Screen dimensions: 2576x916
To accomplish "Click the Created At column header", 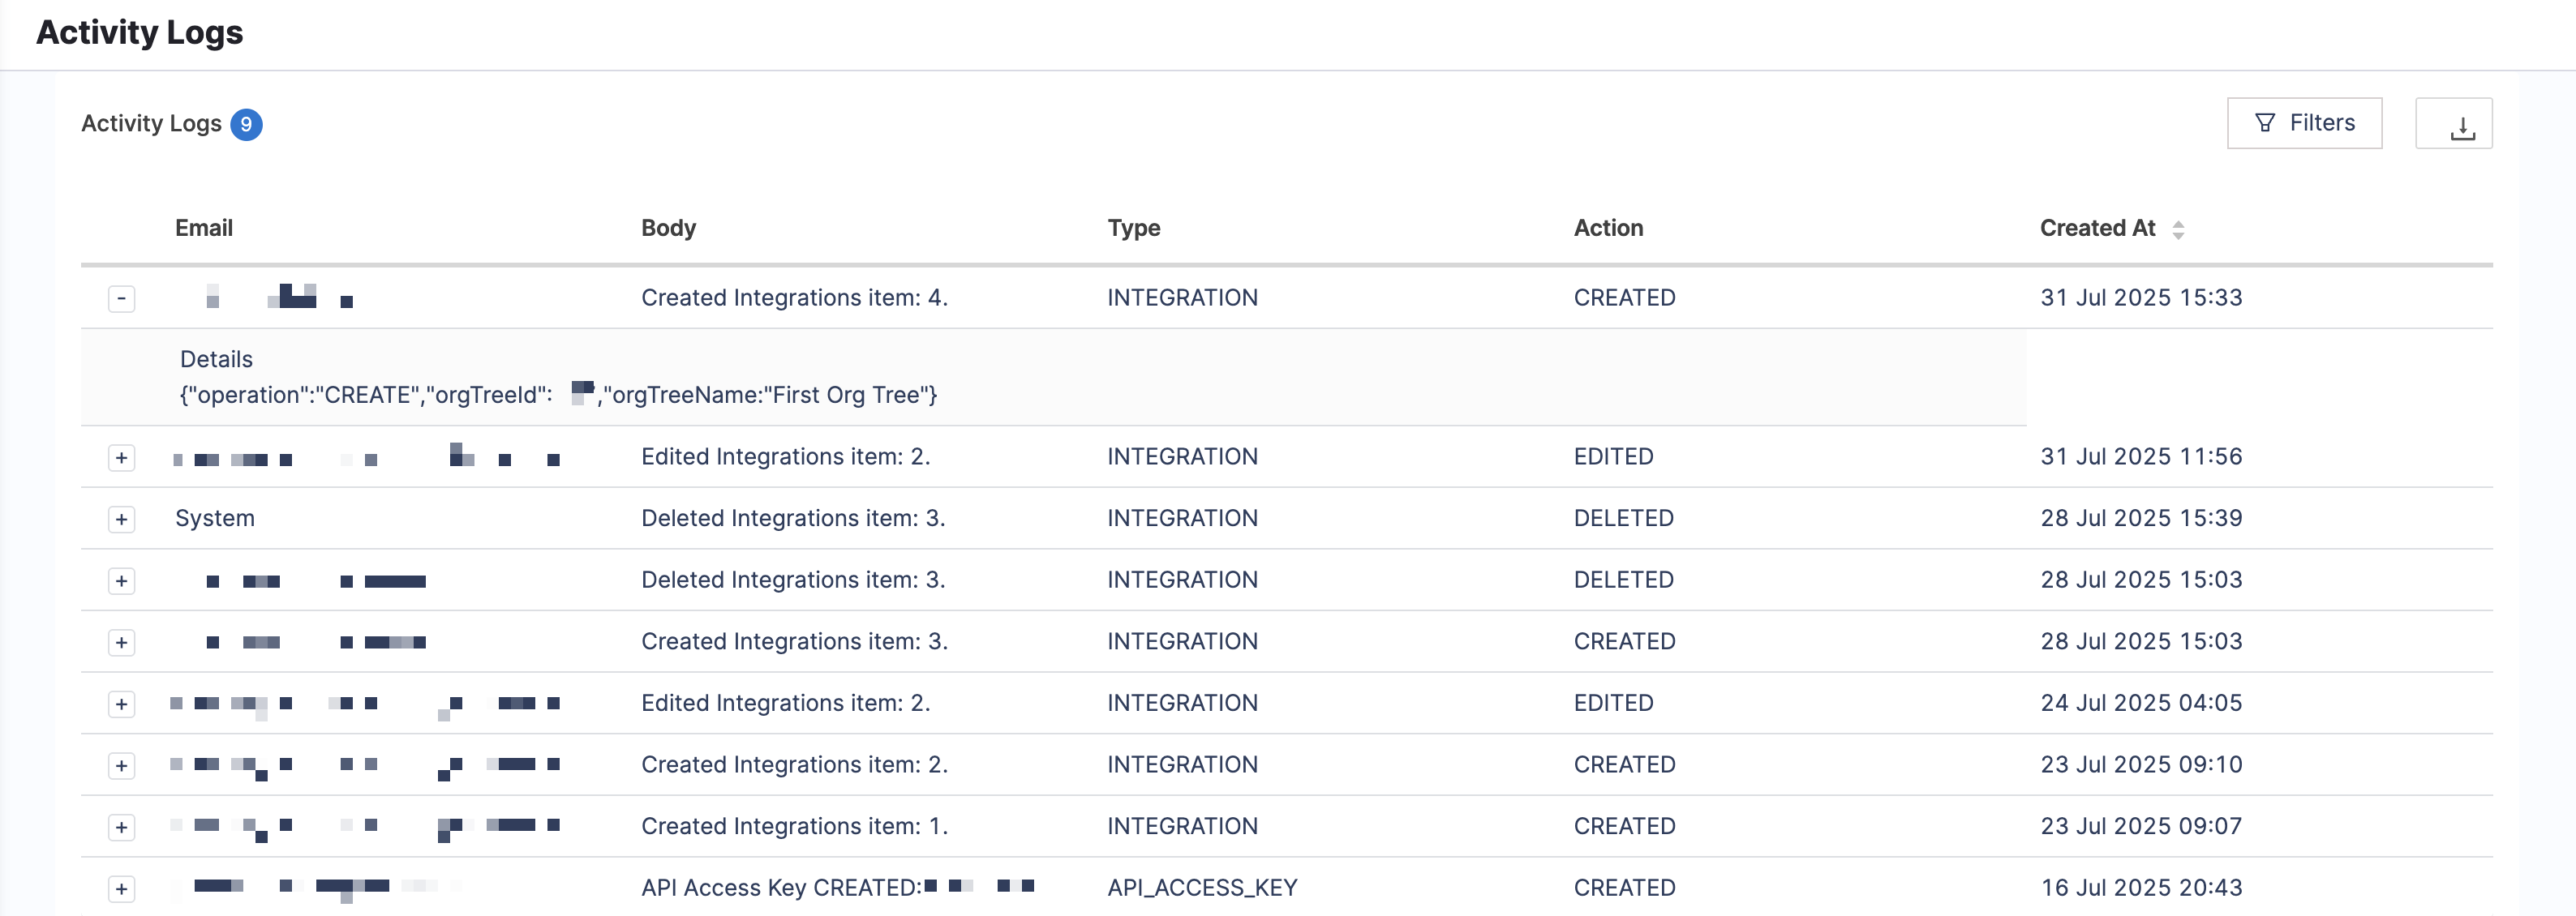I will (x=2097, y=229).
